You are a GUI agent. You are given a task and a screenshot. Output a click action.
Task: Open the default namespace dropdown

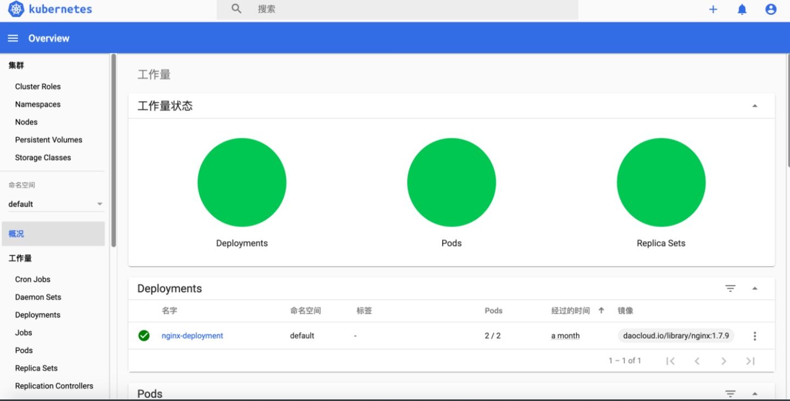pyautogui.click(x=56, y=204)
